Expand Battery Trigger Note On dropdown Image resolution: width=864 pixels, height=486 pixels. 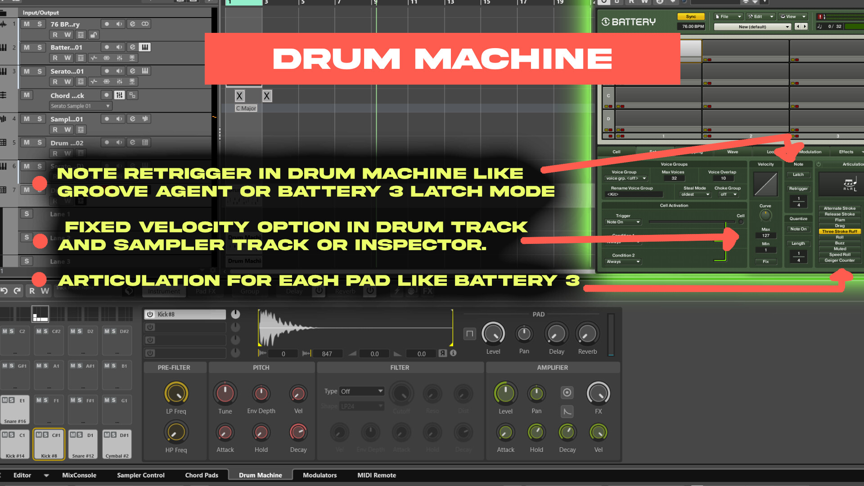pyautogui.click(x=623, y=222)
